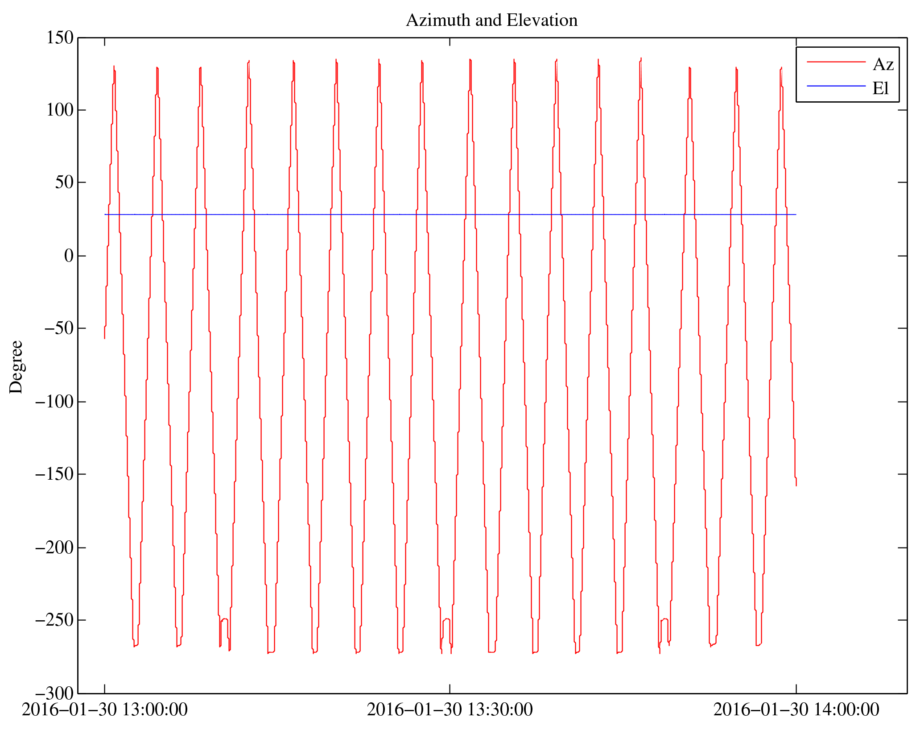Select the Az legend label
The image size is (920, 751).
coord(883,65)
